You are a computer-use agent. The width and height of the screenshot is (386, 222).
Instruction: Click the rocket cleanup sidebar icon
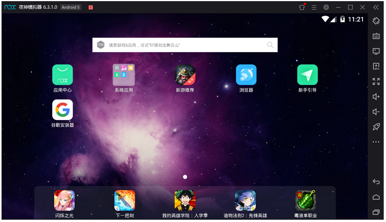pyautogui.click(x=376, y=127)
